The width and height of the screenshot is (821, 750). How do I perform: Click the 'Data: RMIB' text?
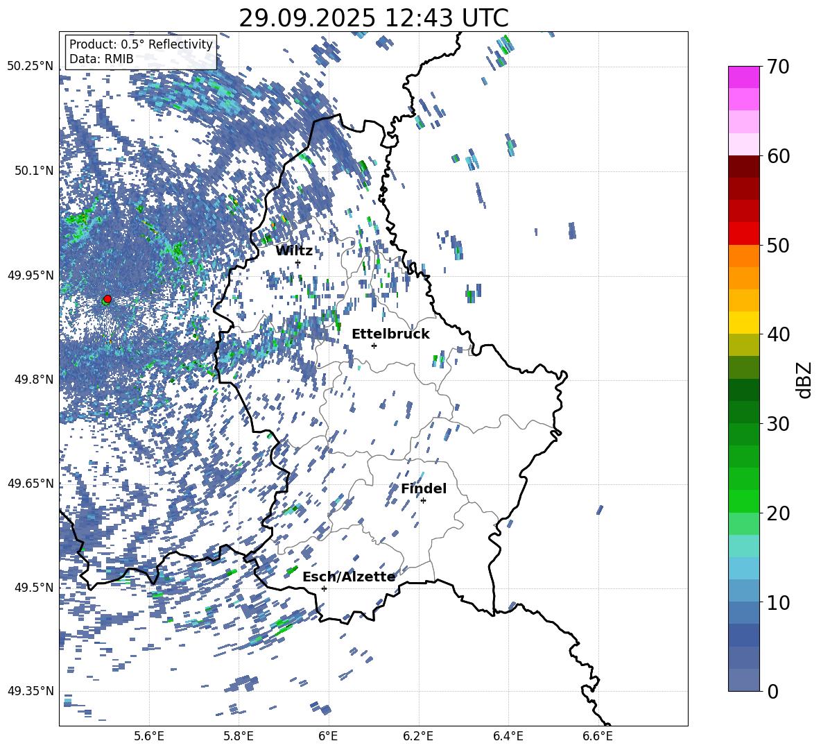tap(101, 59)
